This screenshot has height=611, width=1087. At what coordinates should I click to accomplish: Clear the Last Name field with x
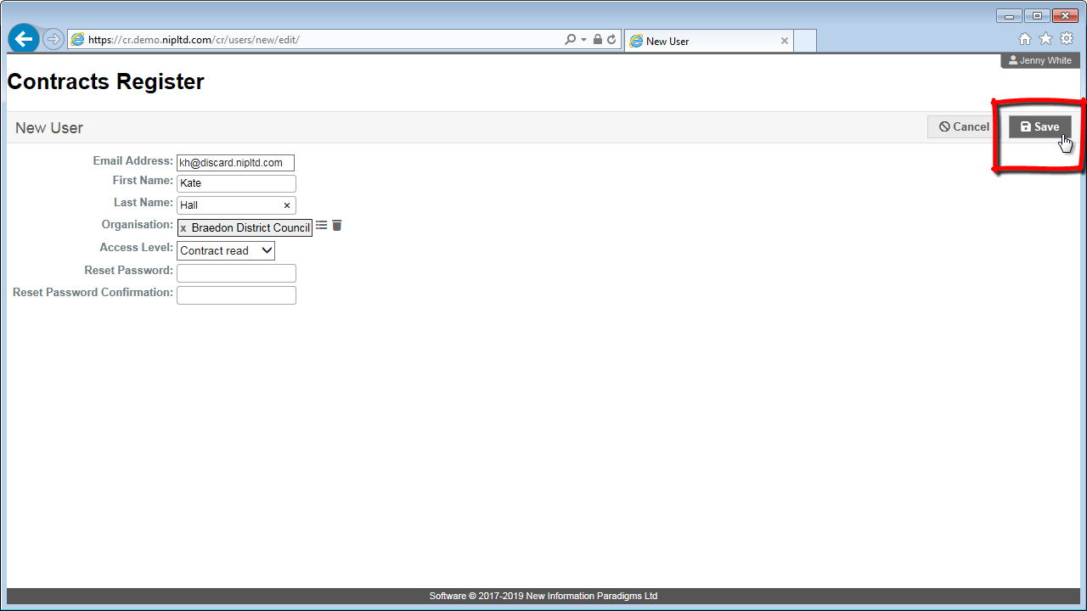point(287,205)
